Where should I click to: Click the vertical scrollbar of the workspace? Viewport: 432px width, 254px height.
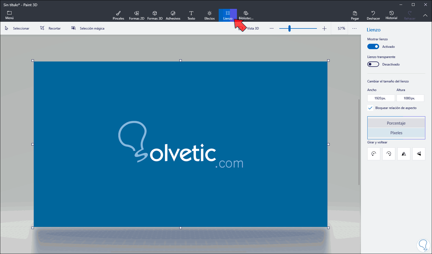coord(359,142)
